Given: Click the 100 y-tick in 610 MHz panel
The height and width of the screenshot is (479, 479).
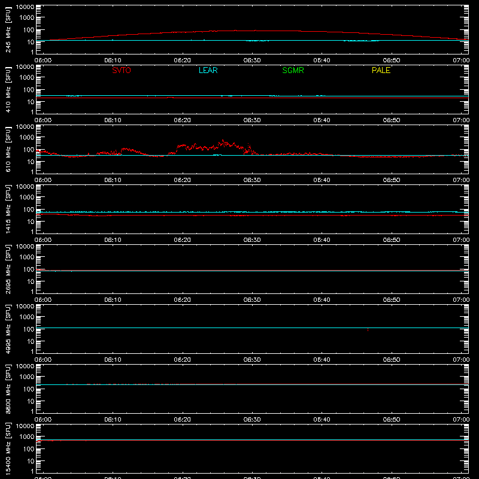Looking at the screenshot, I should coord(29,150).
